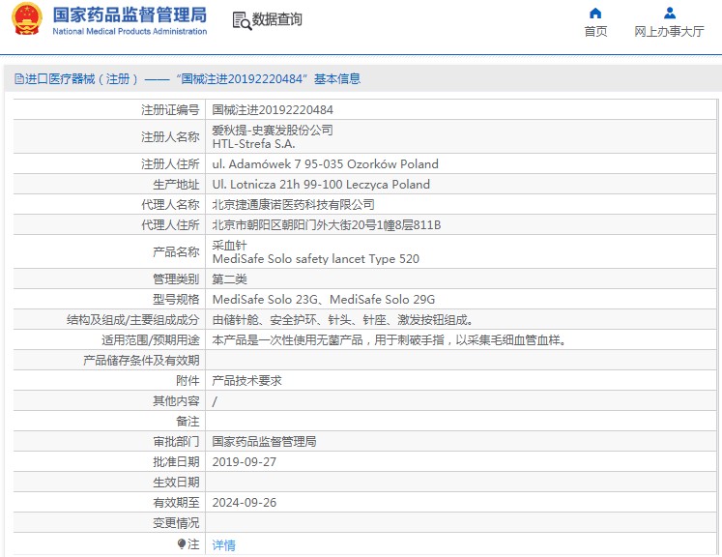722x557 pixels.
Task: Click "国械注进20192220484" 基本信息 heading text
Action: [269, 78]
